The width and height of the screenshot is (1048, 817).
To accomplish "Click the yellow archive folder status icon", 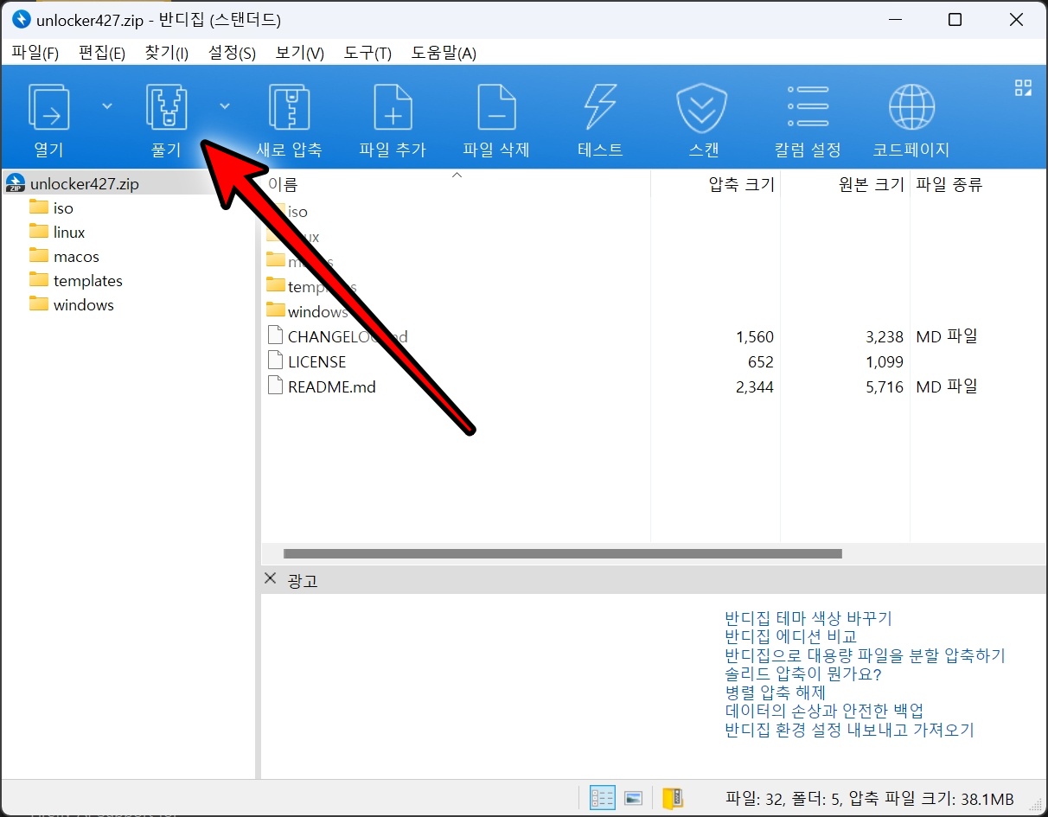I will [673, 798].
